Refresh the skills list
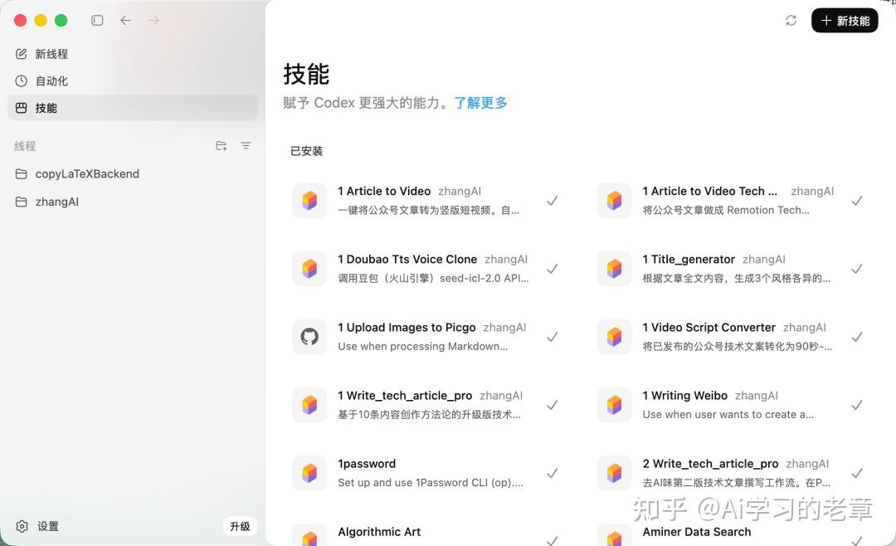Screen dimensions: 896x546 791,21
